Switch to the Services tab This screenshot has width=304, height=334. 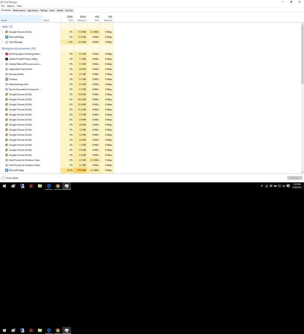point(69,10)
